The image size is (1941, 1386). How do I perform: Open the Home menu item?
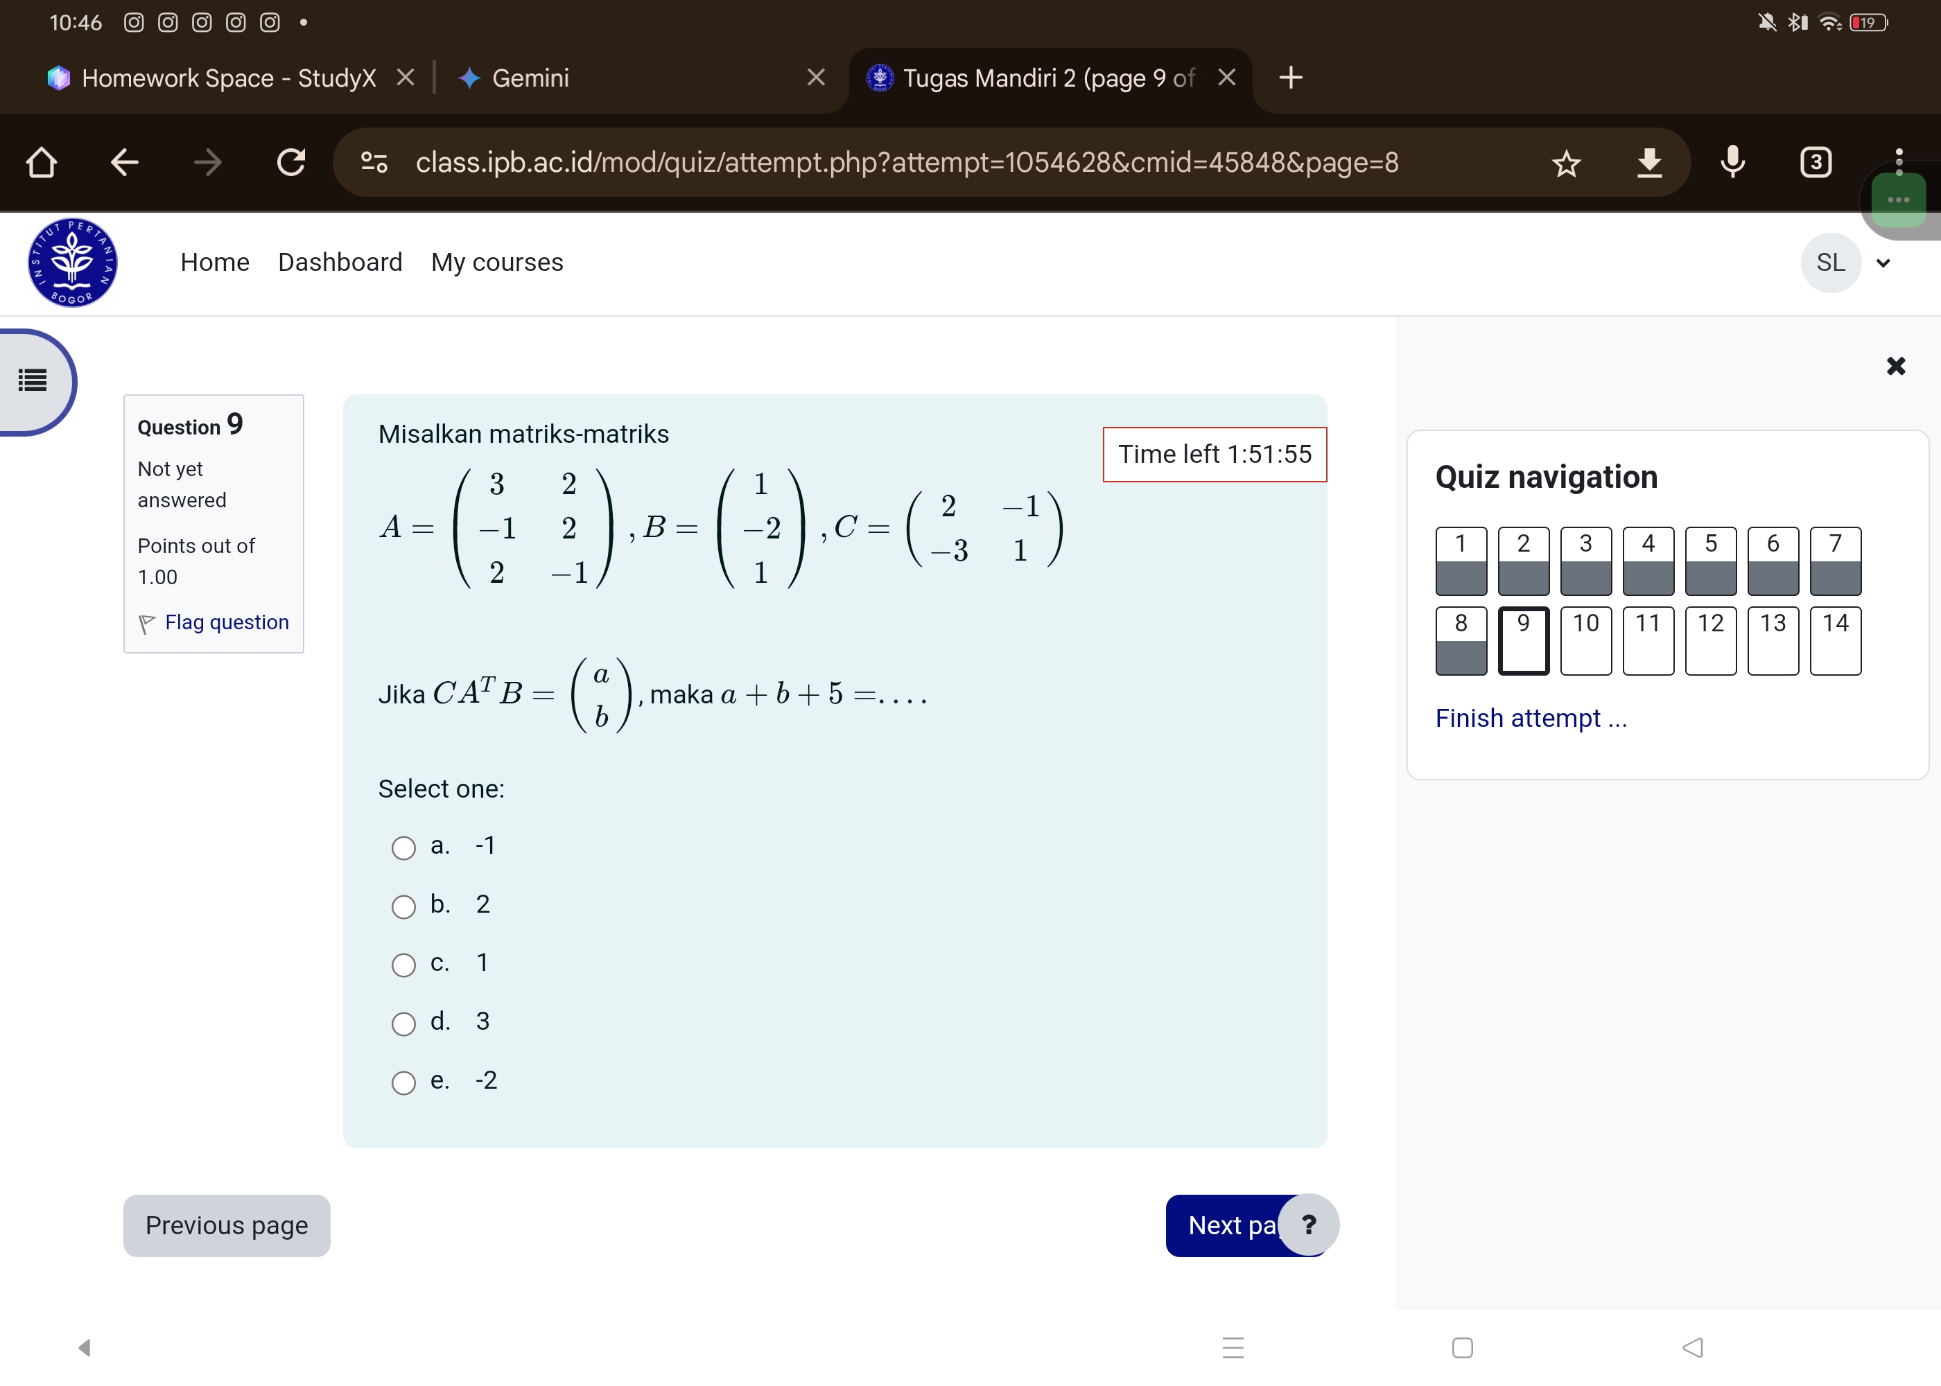pos(215,262)
